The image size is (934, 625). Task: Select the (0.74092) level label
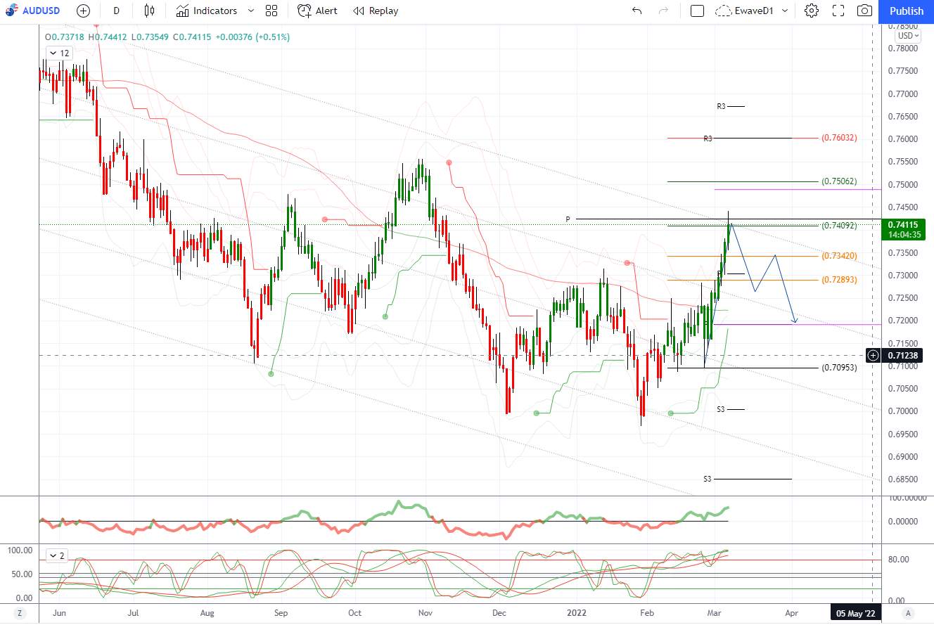[x=838, y=226]
